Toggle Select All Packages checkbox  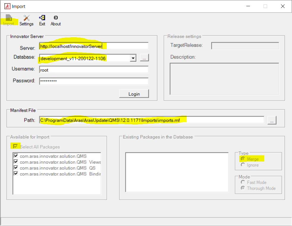pos(15,147)
